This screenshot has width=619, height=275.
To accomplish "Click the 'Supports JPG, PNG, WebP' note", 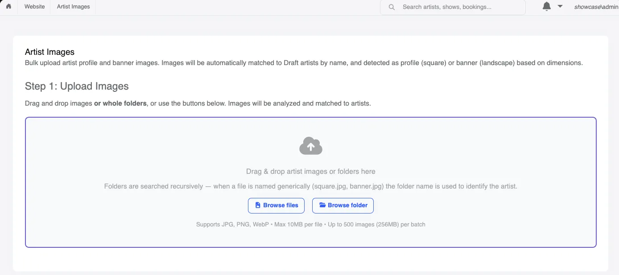I will [x=311, y=225].
